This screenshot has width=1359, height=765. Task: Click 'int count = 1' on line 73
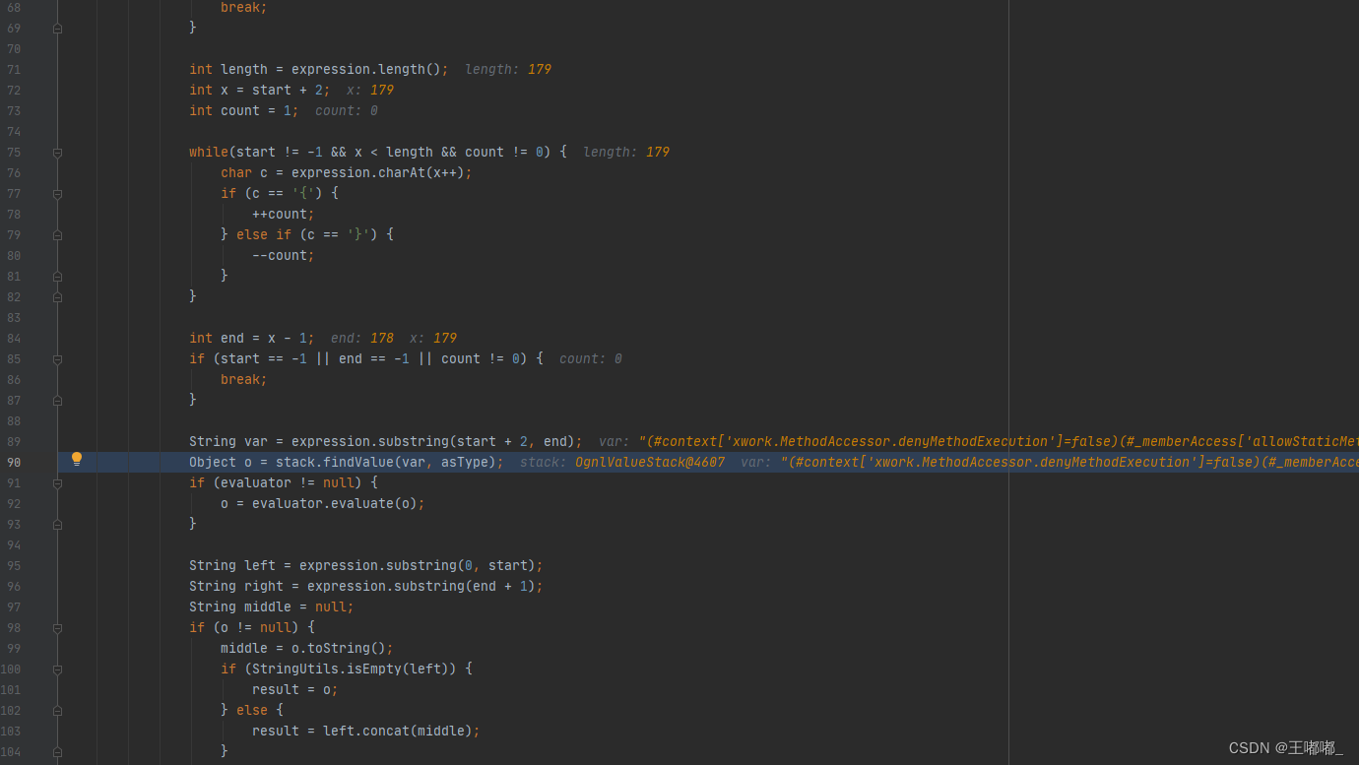240,111
